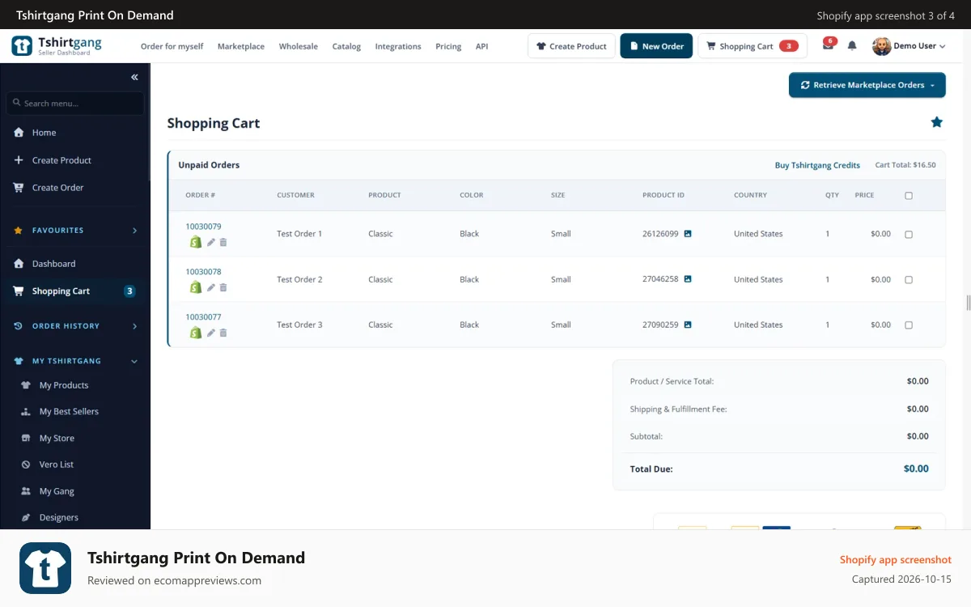Open the Marketplace menu in the top navigation
Viewport: 971px width, 607px height.
241,47
